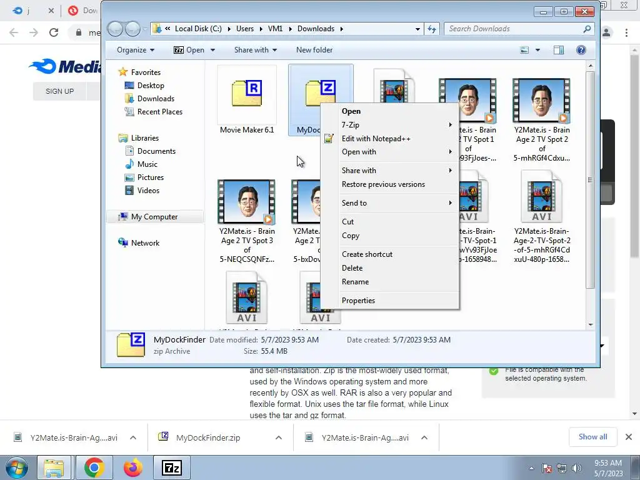Image resolution: width=640 pixels, height=480 pixels.
Task: Open Downloads in Favorites
Action: [156, 98]
